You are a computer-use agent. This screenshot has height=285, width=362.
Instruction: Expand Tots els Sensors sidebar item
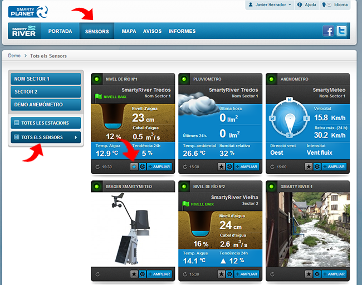46,137
